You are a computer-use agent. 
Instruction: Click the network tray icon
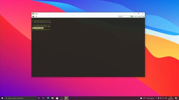(x=161, y=98)
